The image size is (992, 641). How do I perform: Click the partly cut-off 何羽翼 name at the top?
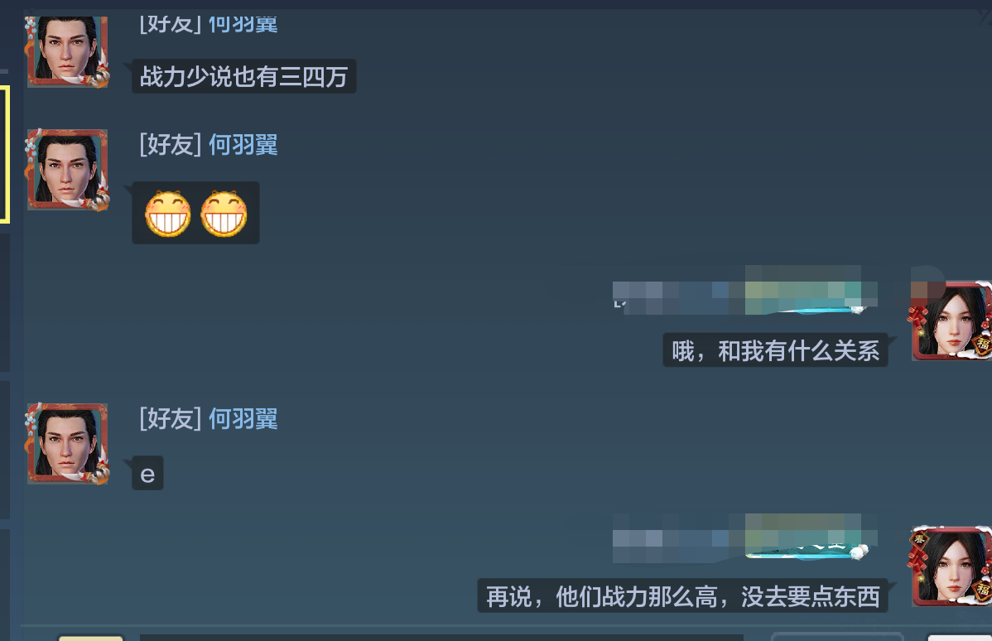(x=243, y=26)
